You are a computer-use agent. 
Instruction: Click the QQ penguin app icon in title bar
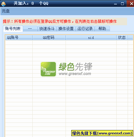tap(3, 4)
